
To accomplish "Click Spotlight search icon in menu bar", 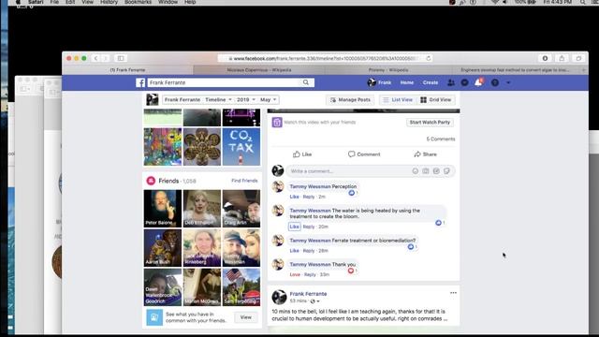I will point(583,2).
